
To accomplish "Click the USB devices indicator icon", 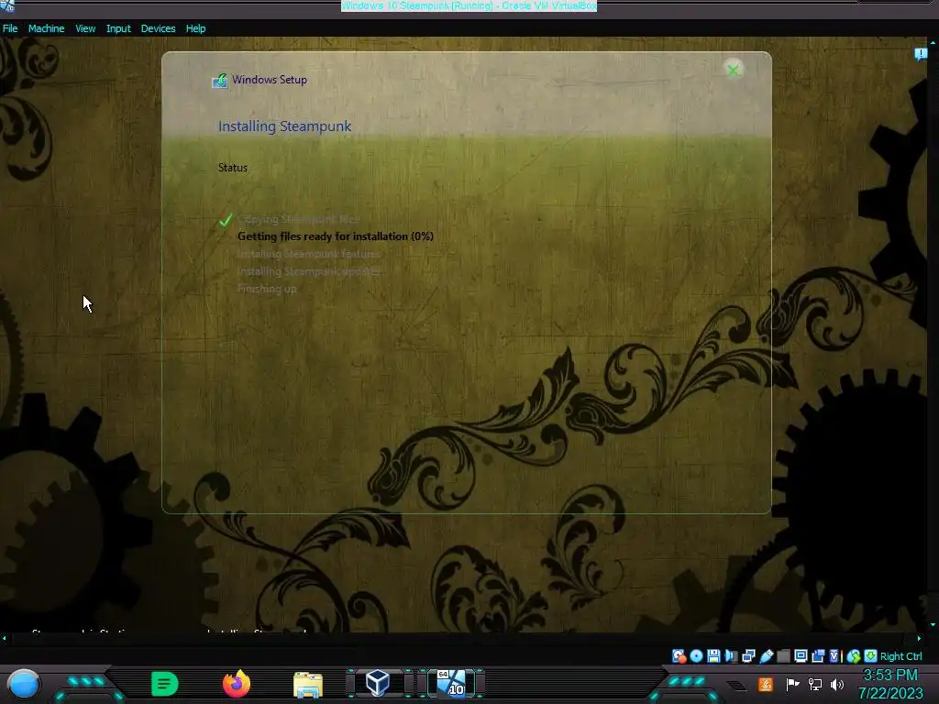I will (x=766, y=656).
